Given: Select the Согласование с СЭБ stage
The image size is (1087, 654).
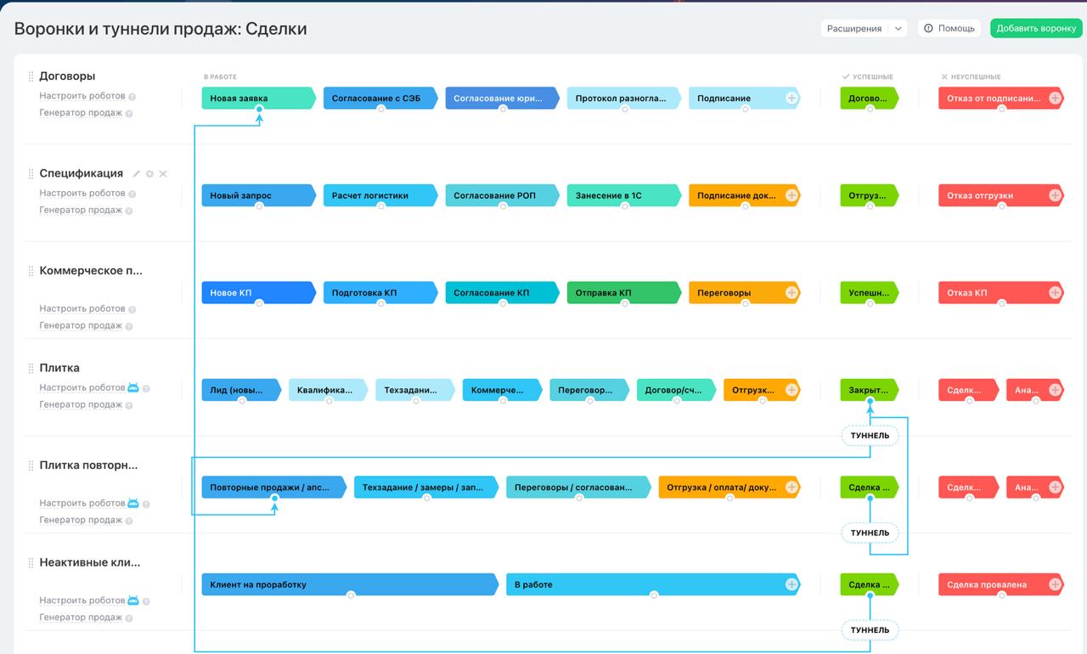Looking at the screenshot, I should [x=380, y=99].
